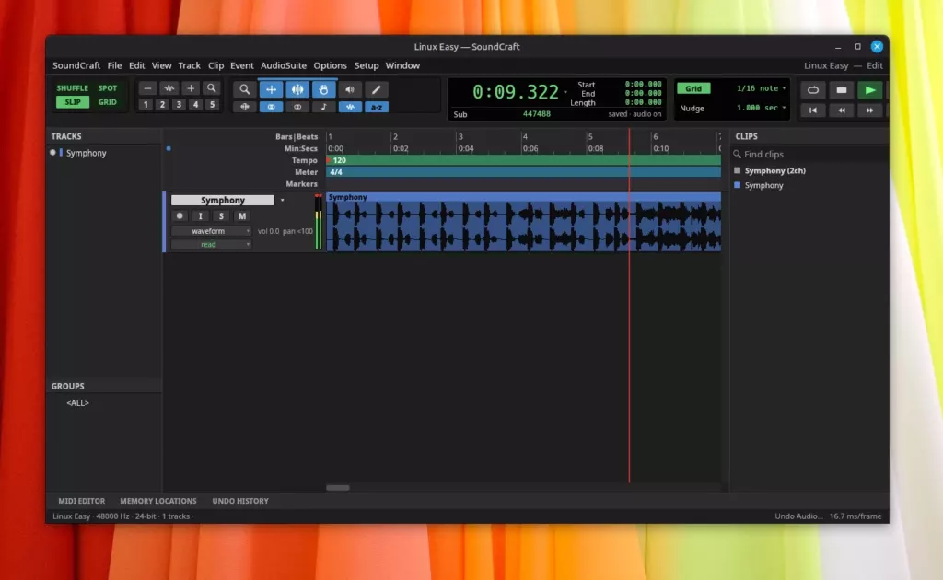Click the Stop transport button
943x580 pixels.
842,90
